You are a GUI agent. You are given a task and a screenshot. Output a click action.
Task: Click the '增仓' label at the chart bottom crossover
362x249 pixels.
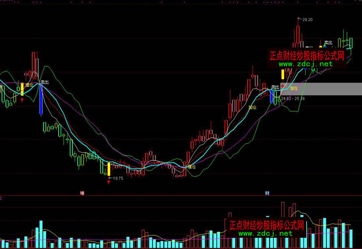192,167
